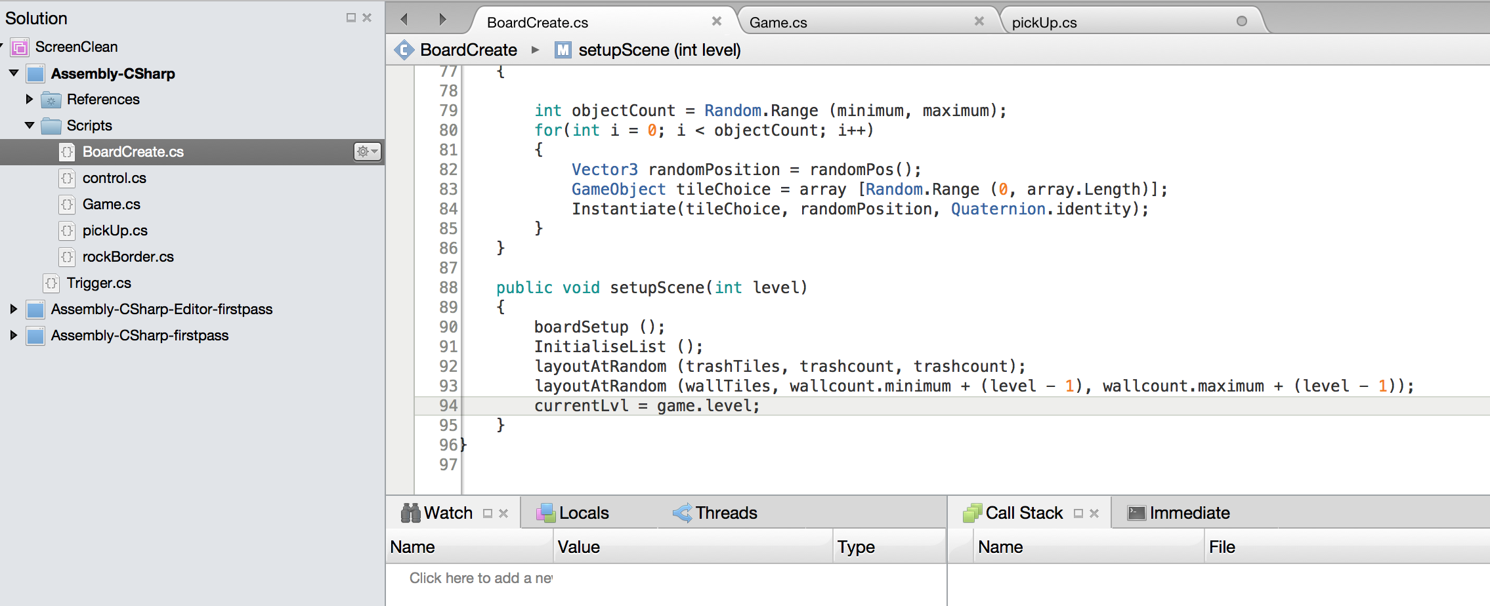This screenshot has width=1490, height=606.
Task: Close the Call Stack panel
Action: tap(1094, 514)
